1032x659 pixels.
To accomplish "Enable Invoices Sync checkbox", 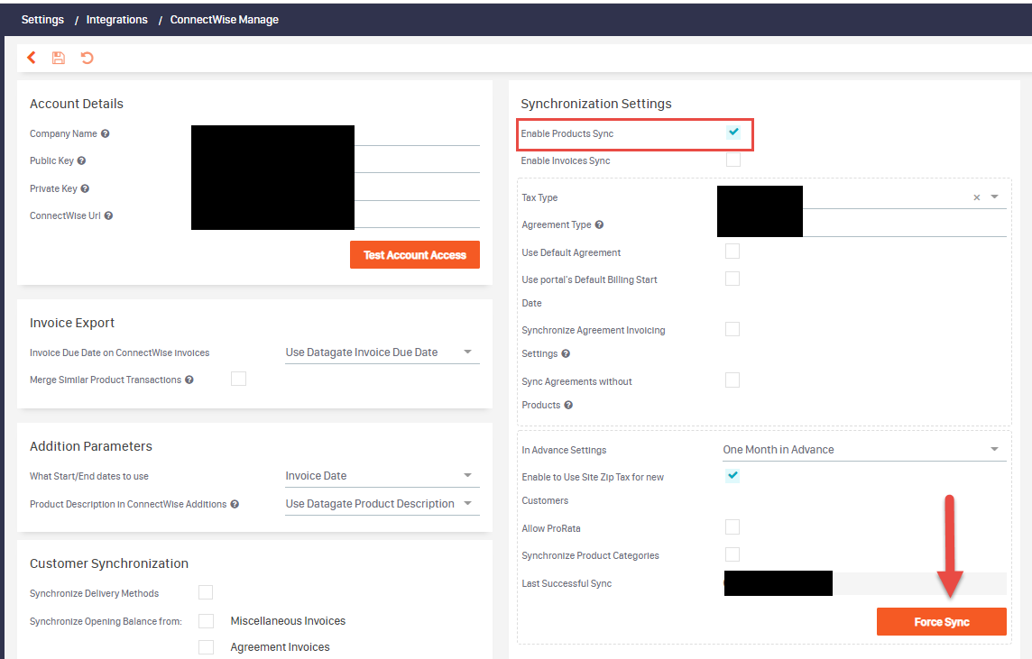I will click(733, 160).
